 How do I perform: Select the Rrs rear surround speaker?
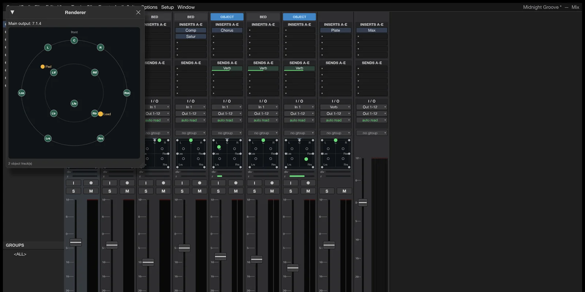100,138
